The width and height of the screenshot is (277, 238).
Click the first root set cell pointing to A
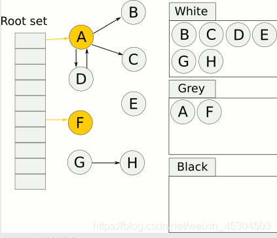pos(30,41)
